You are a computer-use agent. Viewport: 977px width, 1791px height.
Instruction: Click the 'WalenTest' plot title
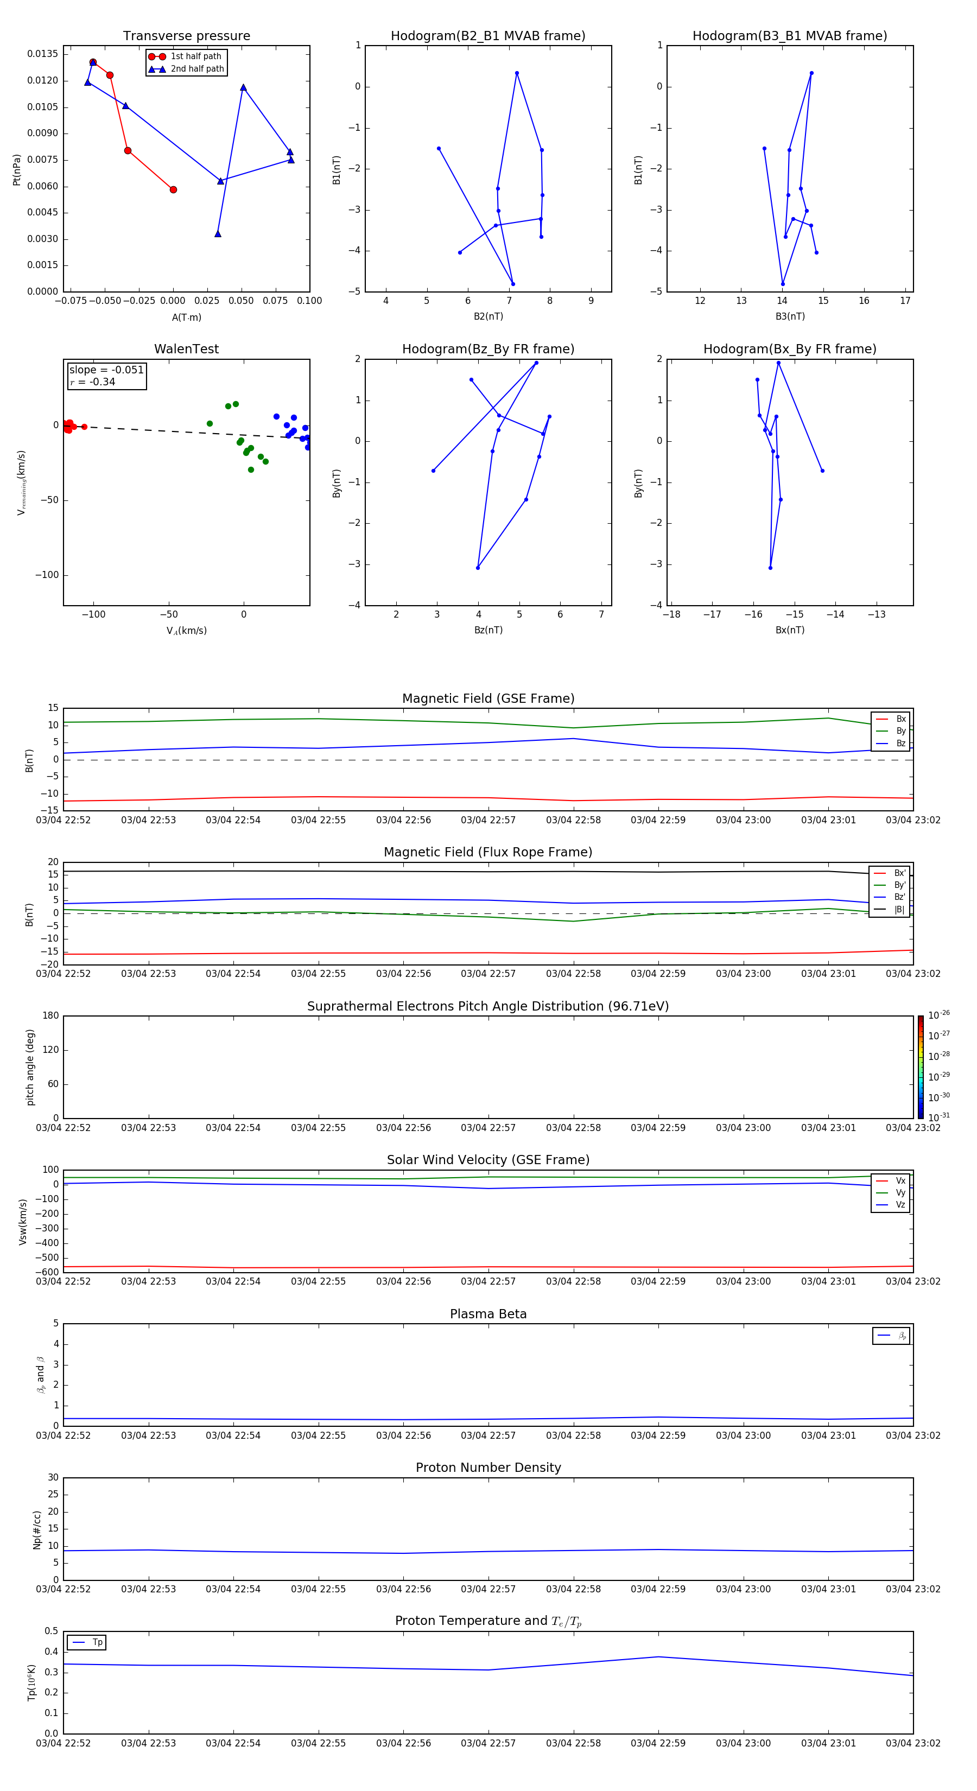point(186,349)
